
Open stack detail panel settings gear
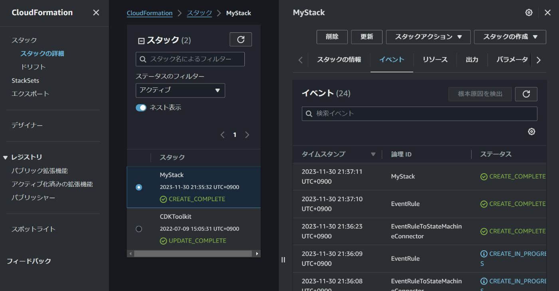[529, 13]
